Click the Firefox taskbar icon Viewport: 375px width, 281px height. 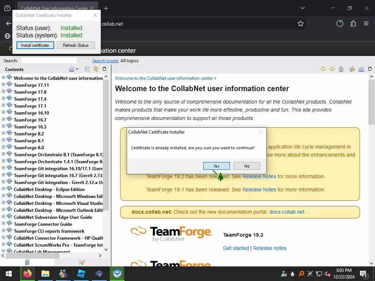(27, 274)
